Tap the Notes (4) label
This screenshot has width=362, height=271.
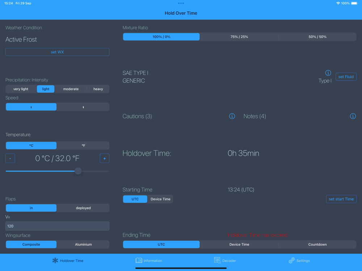coord(254,116)
